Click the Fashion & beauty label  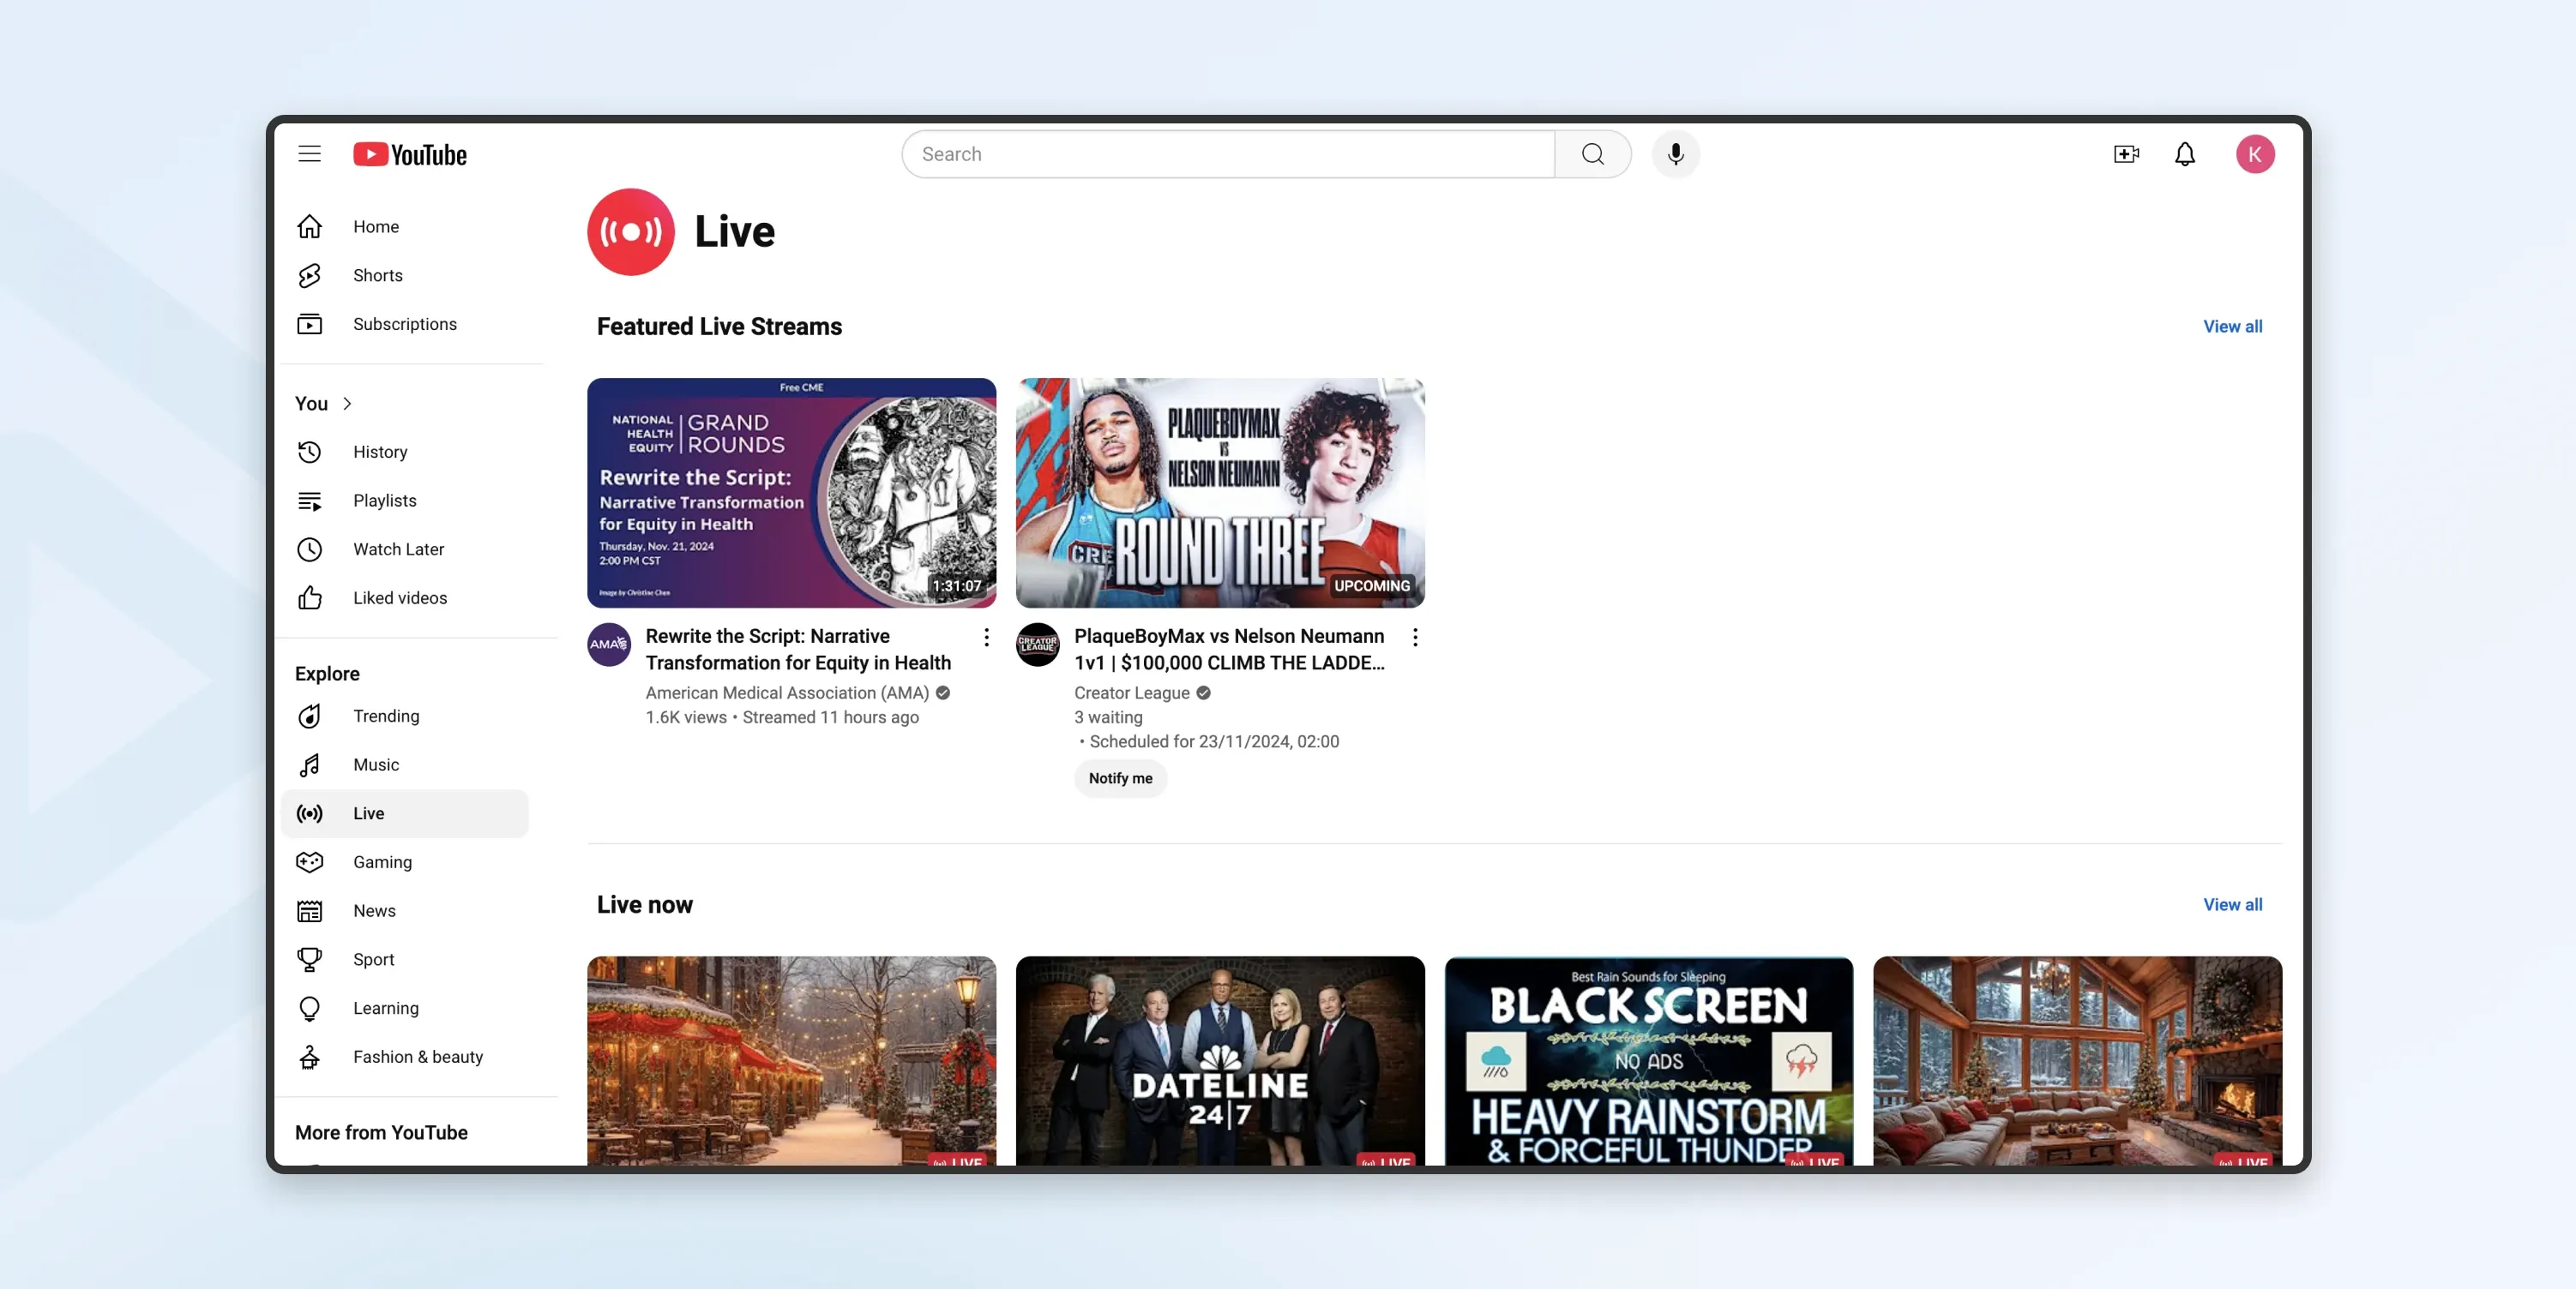click(x=418, y=1058)
